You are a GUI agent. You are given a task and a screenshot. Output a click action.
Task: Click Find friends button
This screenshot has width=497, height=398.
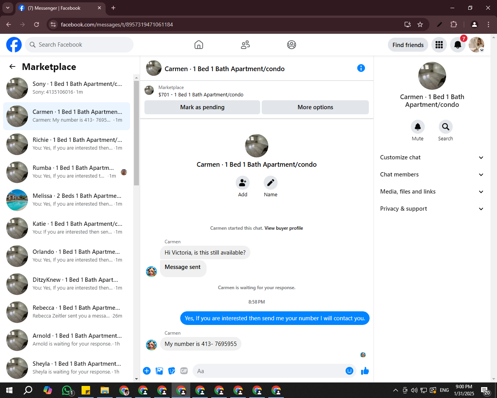click(408, 45)
